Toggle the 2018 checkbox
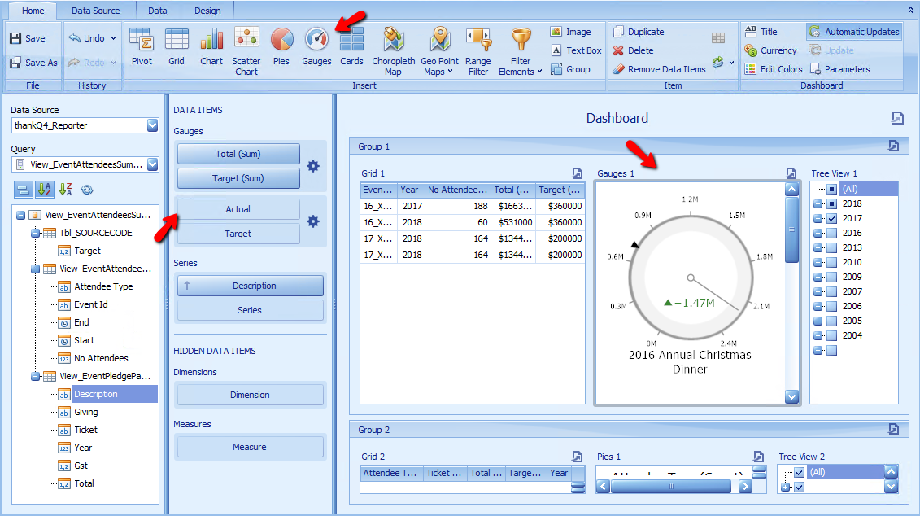Screen dimensions: 920x516 coord(831,203)
